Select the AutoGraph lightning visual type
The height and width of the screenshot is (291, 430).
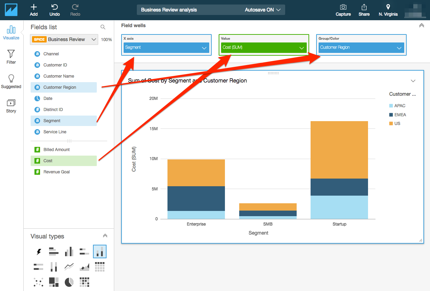pos(38,251)
